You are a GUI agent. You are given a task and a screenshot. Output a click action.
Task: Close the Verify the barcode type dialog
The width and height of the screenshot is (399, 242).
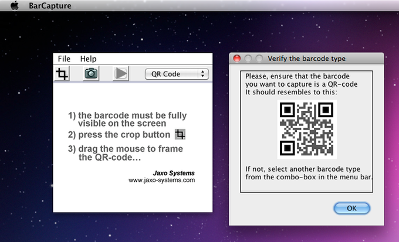click(237, 59)
